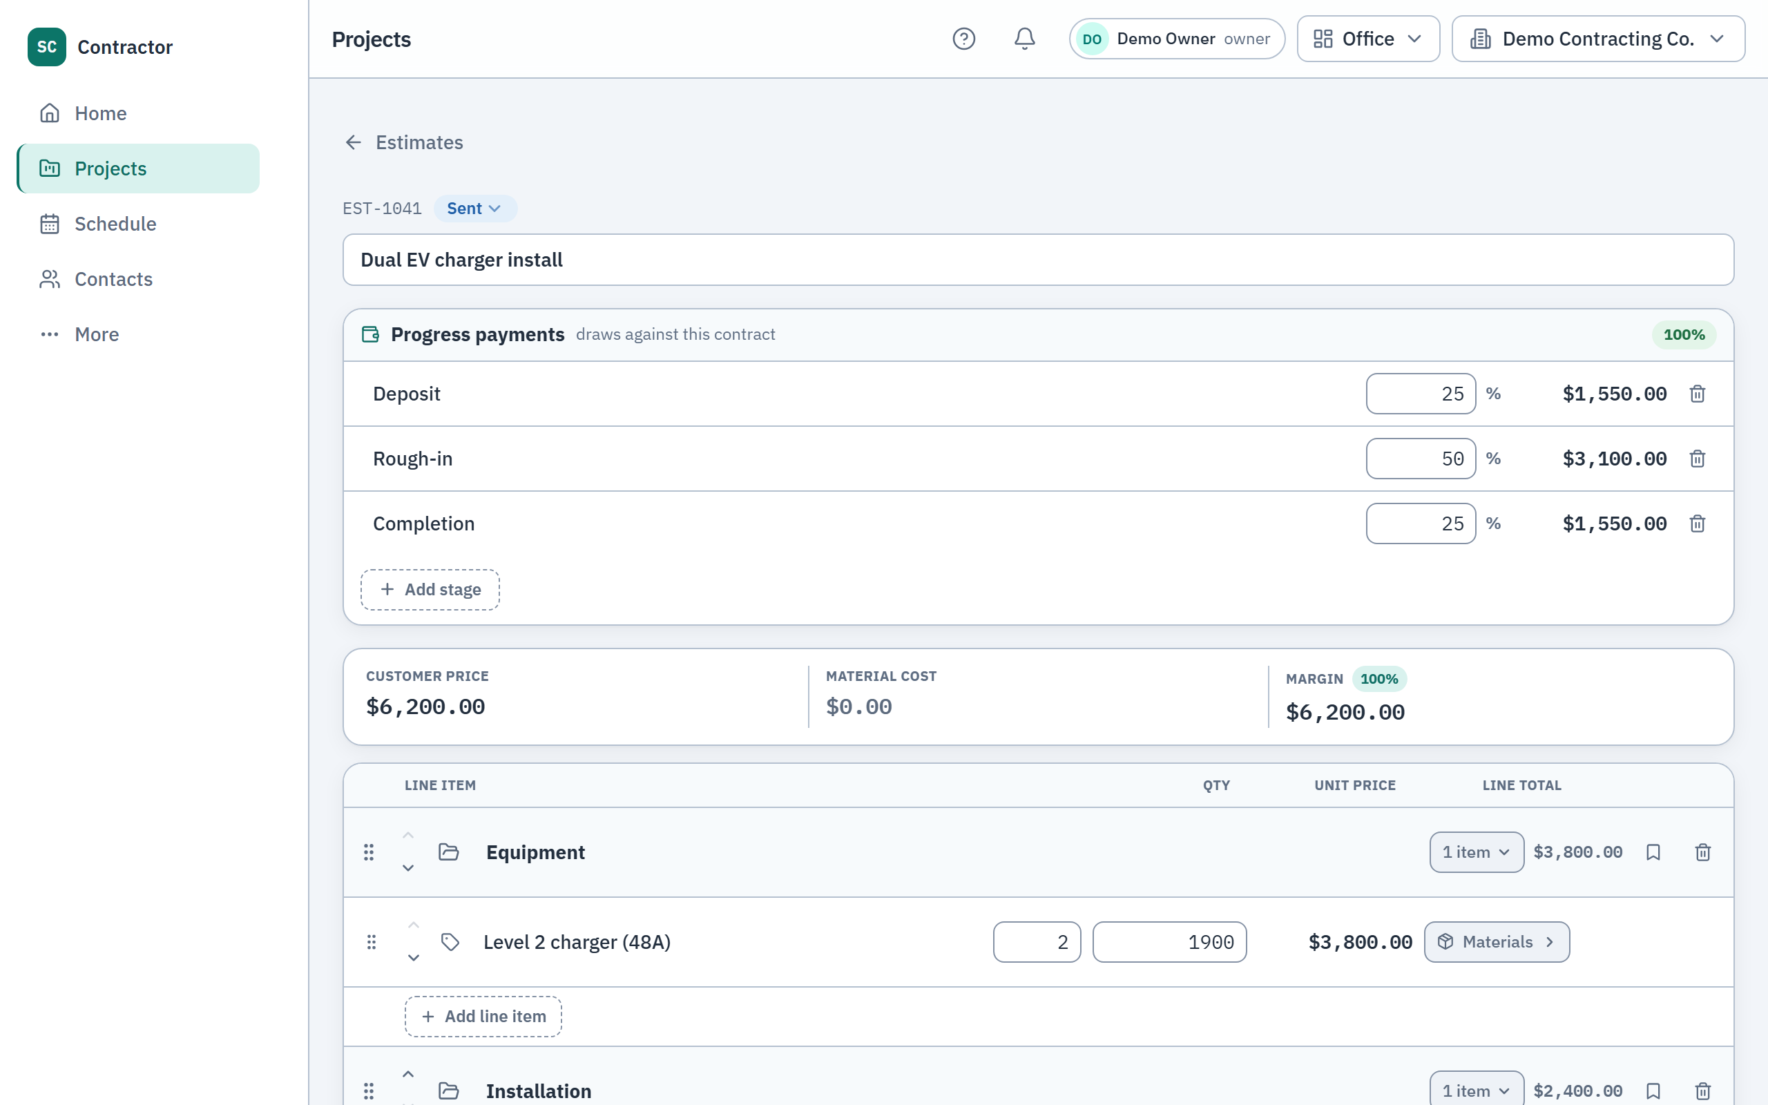Screen dimensions: 1768x1105
Task: Move the Equipment group down
Action: tap(408, 868)
